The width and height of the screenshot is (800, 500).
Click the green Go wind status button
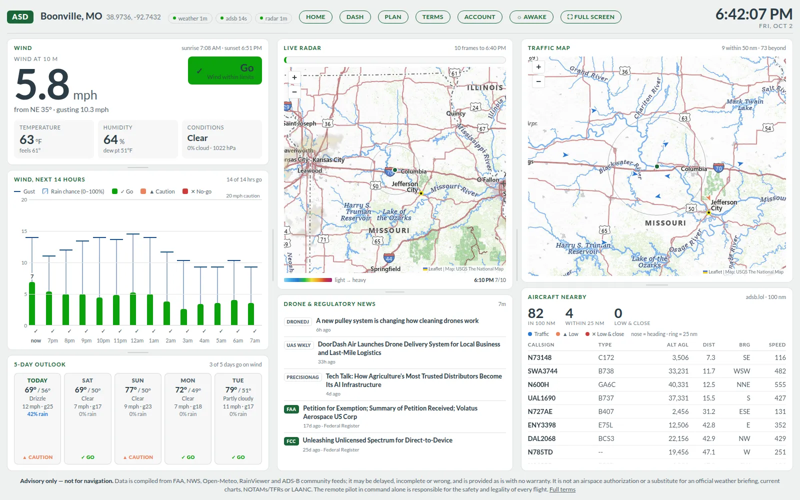pos(225,70)
